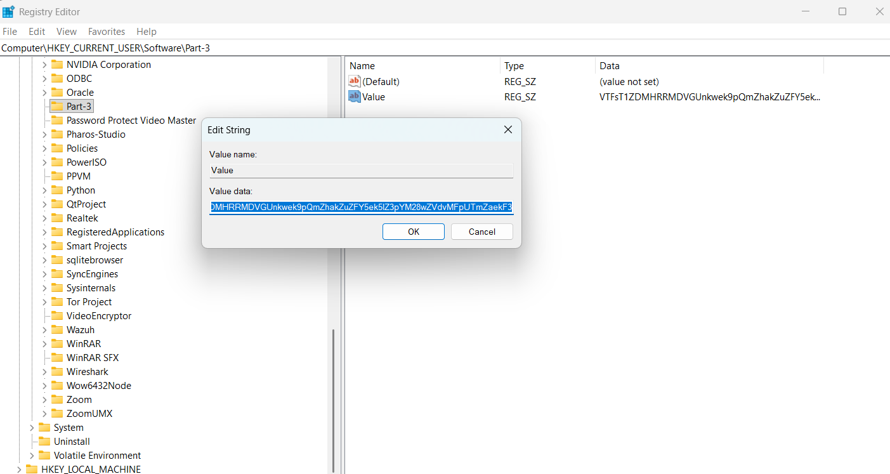Select the Tor Project folder icon

(x=57, y=302)
